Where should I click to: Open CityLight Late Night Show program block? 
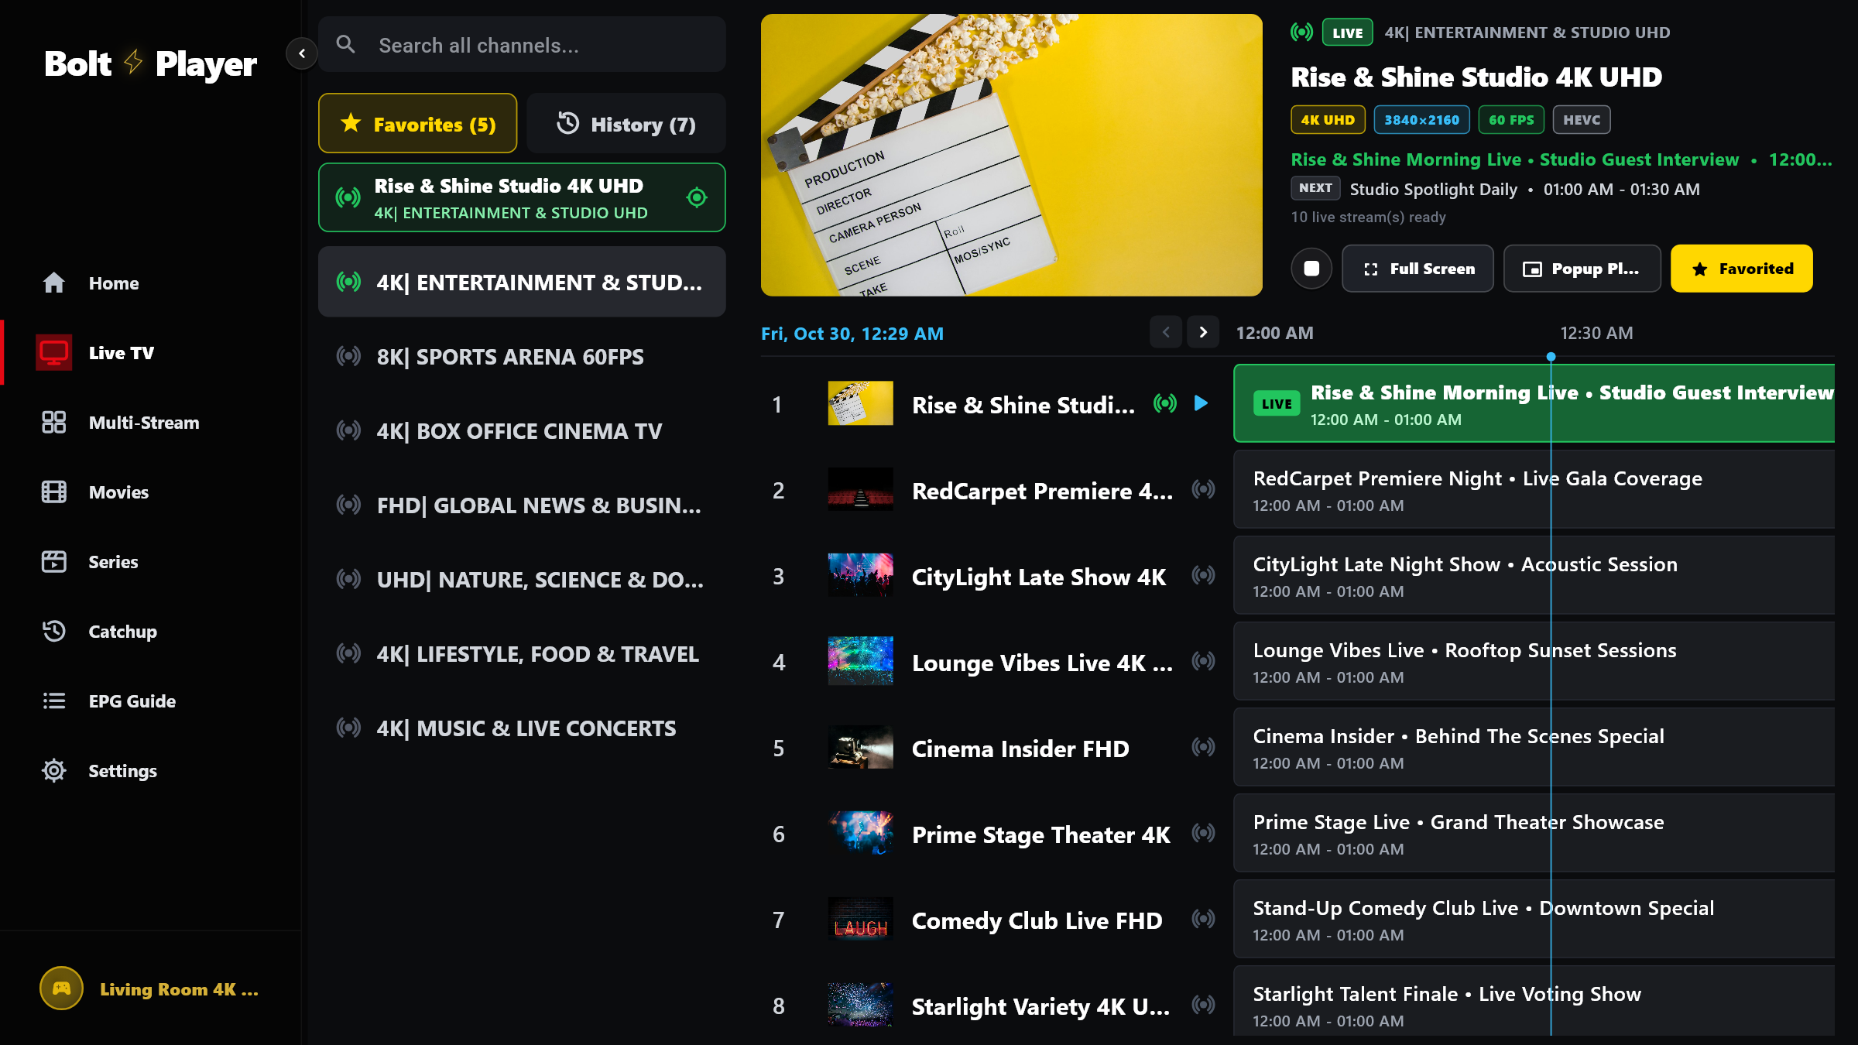tap(1534, 575)
